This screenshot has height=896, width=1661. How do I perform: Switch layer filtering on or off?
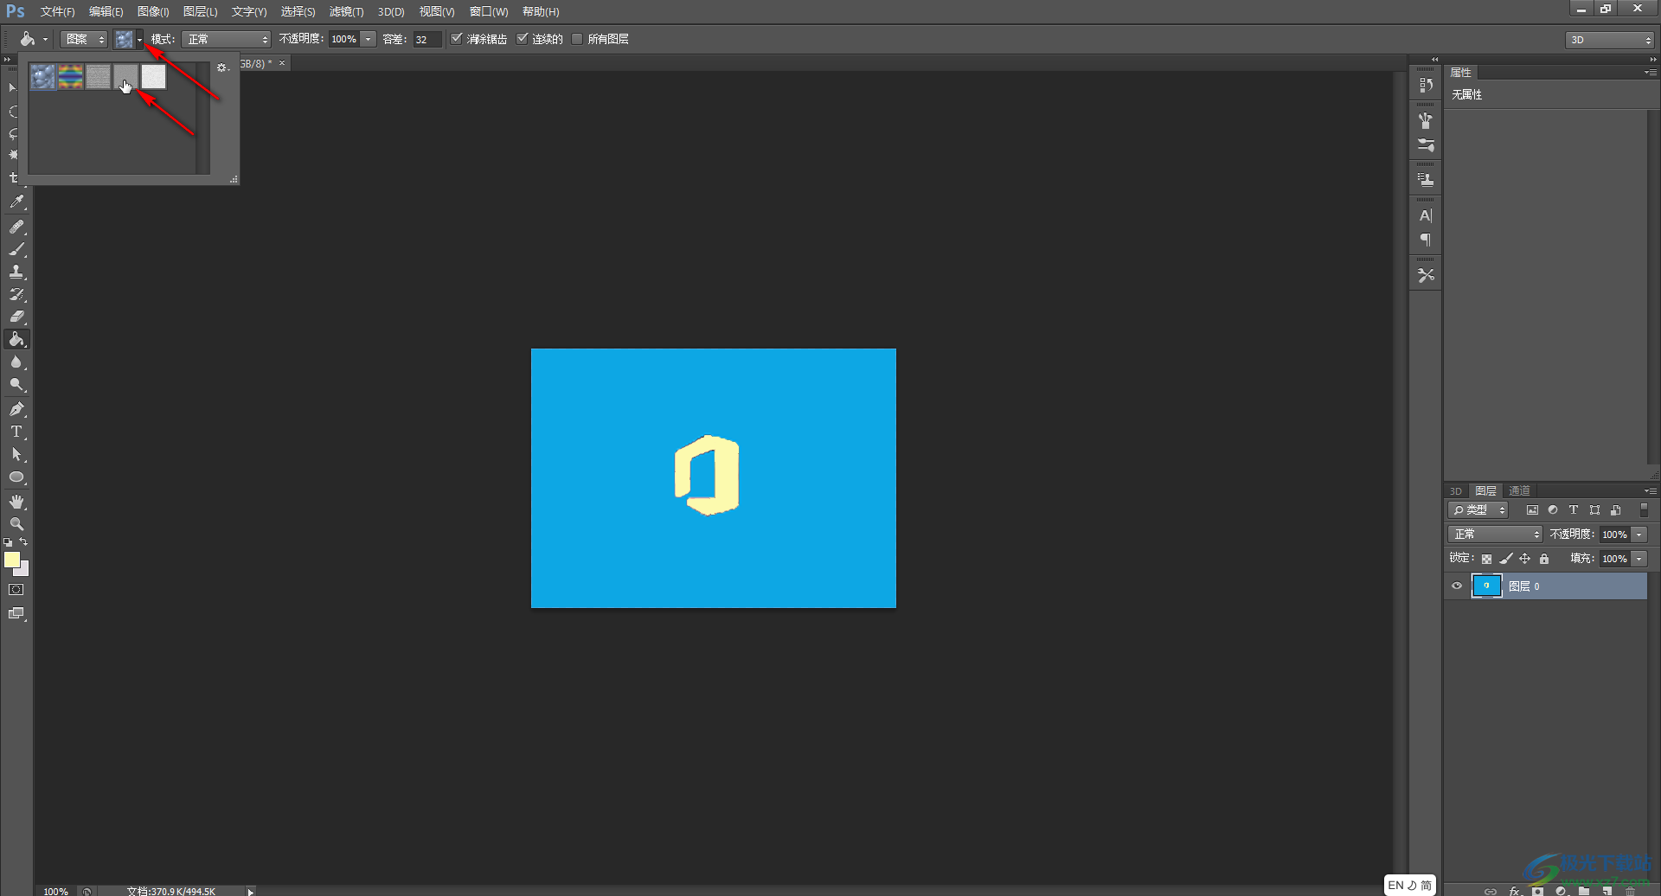point(1645,510)
